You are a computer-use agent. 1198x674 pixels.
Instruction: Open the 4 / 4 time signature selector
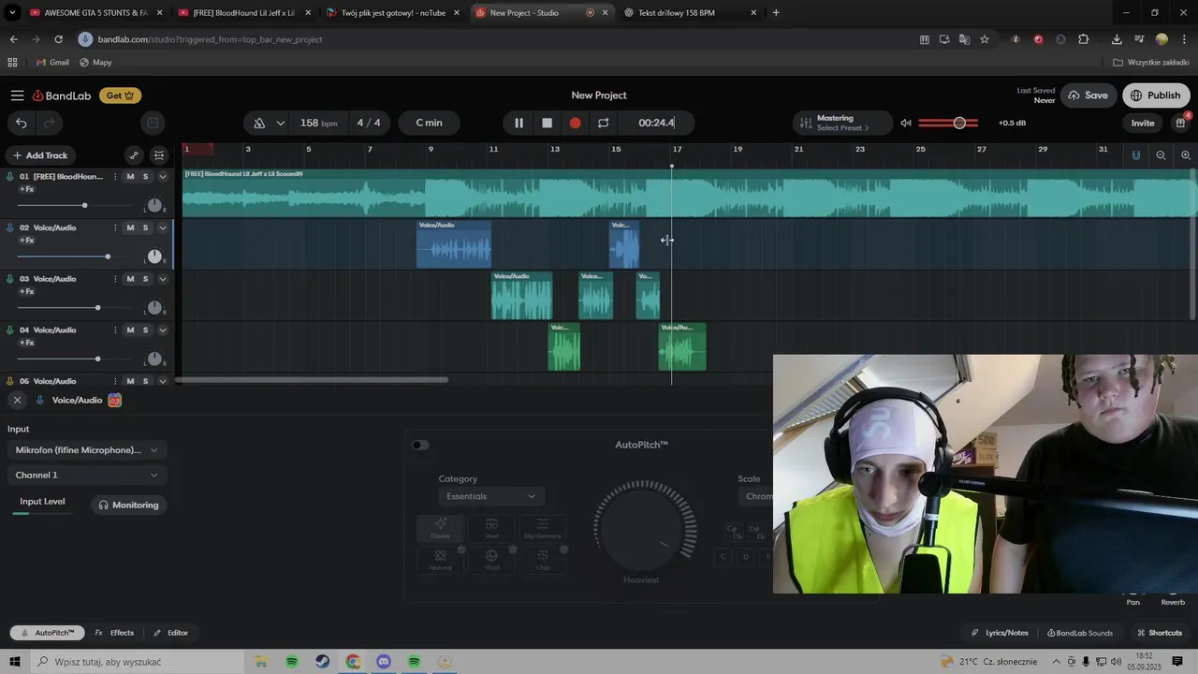(369, 123)
